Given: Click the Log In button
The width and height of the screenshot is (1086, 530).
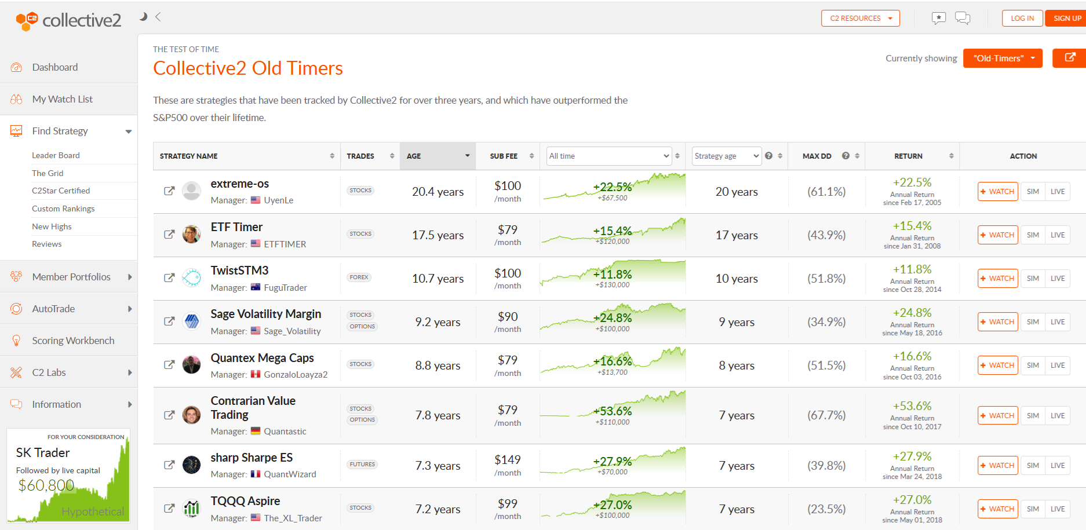Looking at the screenshot, I should click(x=1022, y=19).
